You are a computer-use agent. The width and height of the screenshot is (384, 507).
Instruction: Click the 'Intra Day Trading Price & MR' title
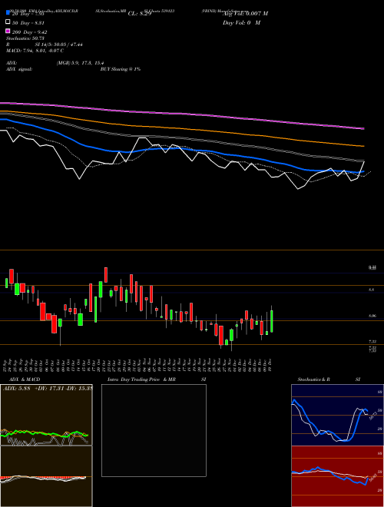point(141,379)
